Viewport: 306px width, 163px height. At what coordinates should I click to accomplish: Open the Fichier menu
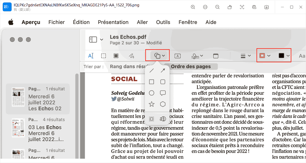(x=56, y=22)
